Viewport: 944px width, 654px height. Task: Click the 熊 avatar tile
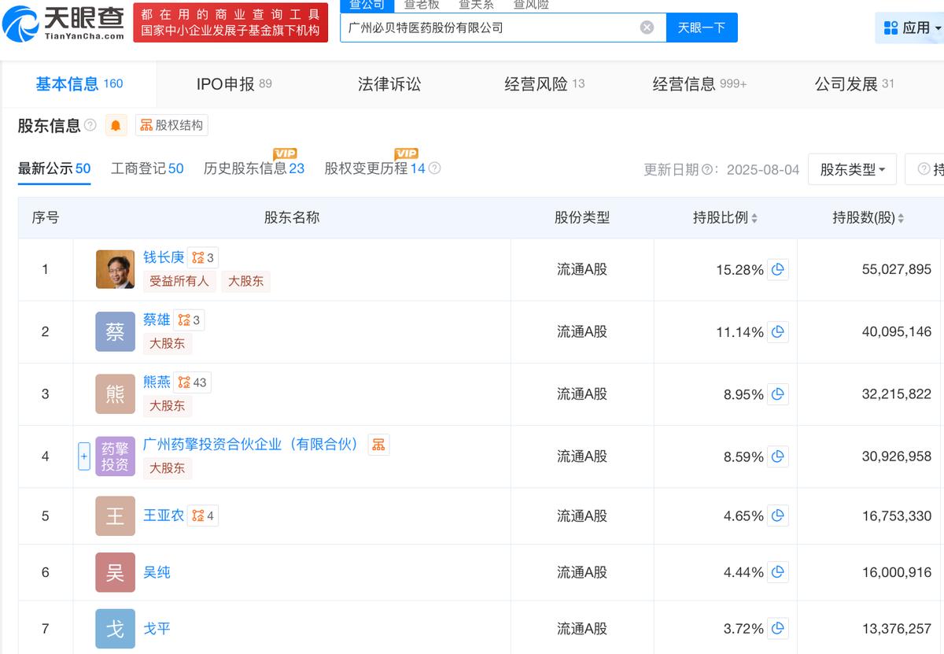pyautogui.click(x=115, y=394)
